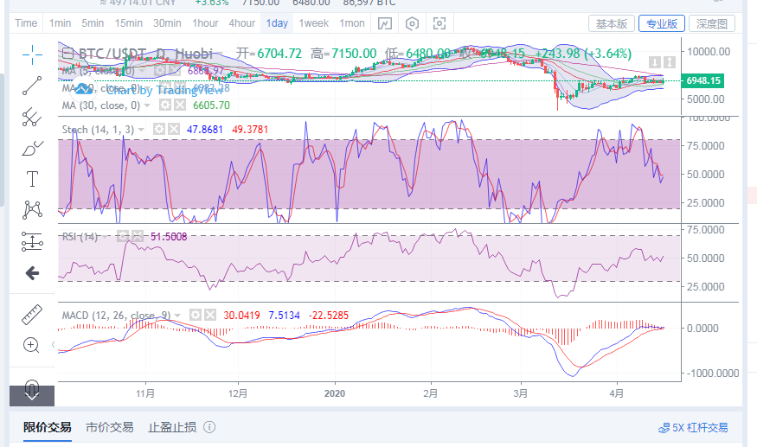Image resolution: width=757 pixels, height=447 pixels.
Task: Open the 市价交易 tab
Action: point(110,427)
